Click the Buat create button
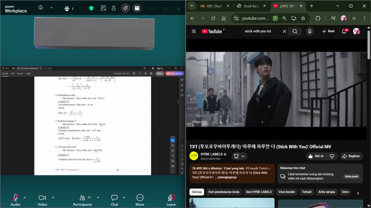The width and height of the screenshot is (371, 208). [x=328, y=31]
